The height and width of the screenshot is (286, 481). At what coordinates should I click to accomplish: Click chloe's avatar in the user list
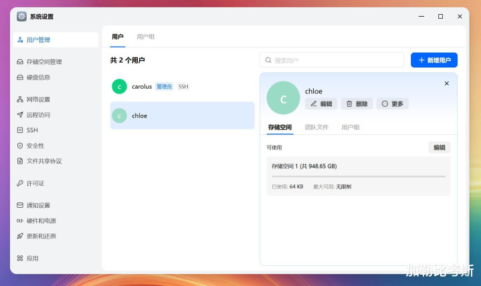[119, 116]
